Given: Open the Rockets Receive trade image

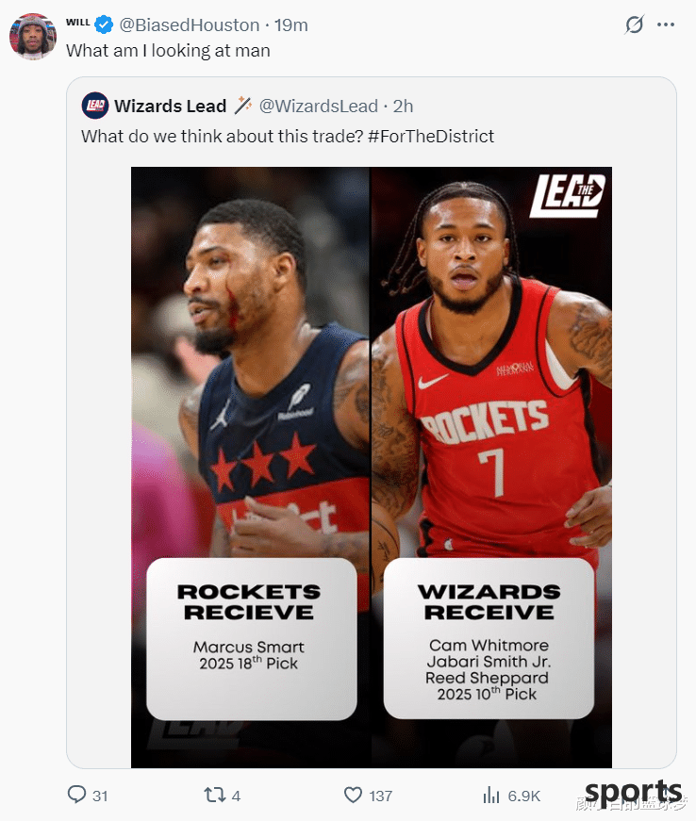Looking at the screenshot, I should click(250, 467).
